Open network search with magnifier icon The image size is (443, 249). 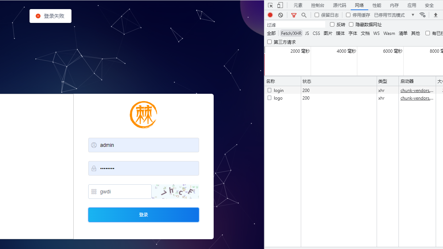(304, 15)
